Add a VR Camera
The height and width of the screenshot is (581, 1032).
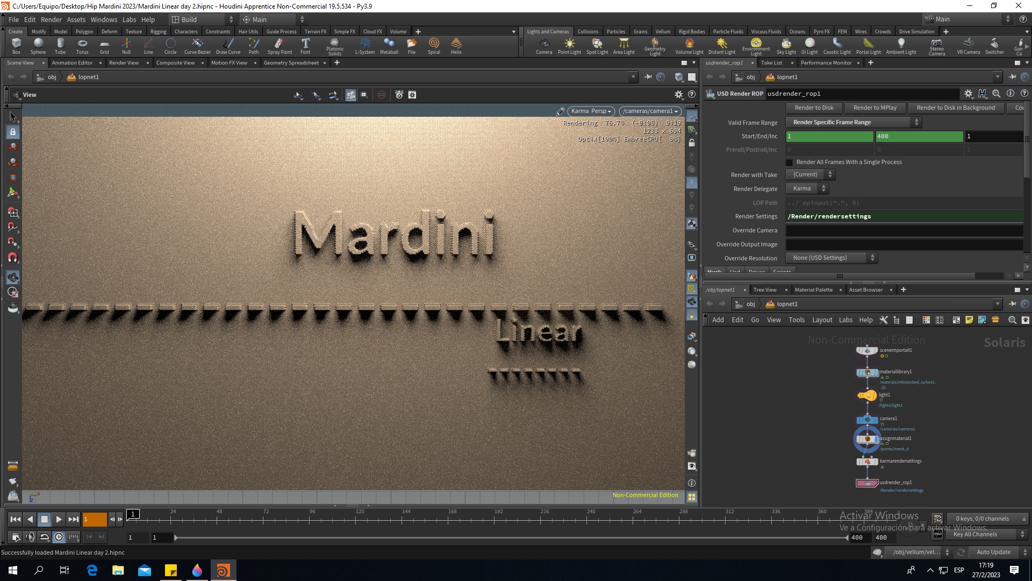969,46
